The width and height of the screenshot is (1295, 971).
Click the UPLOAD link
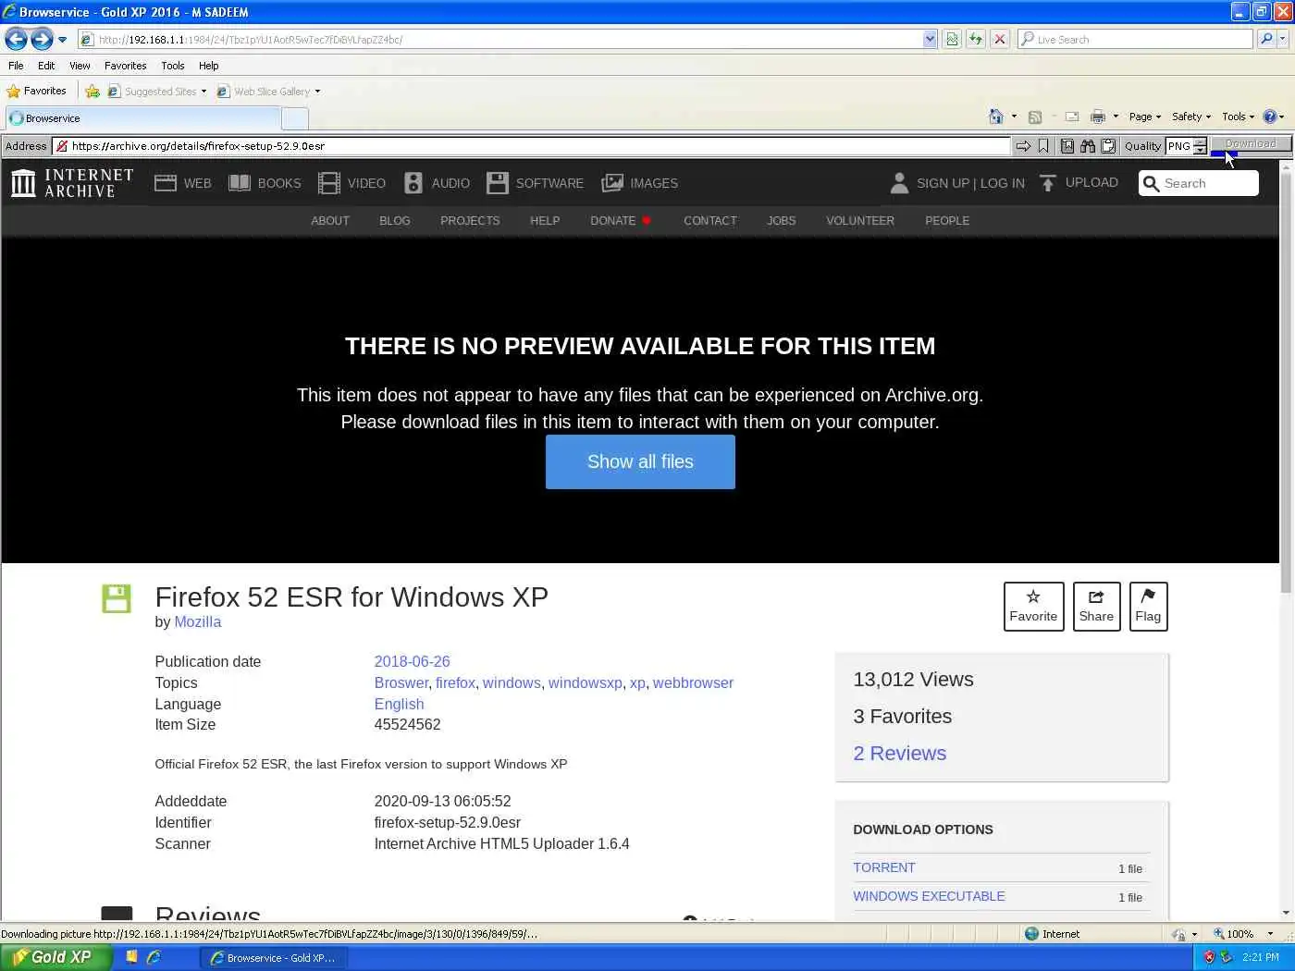coord(1079,182)
